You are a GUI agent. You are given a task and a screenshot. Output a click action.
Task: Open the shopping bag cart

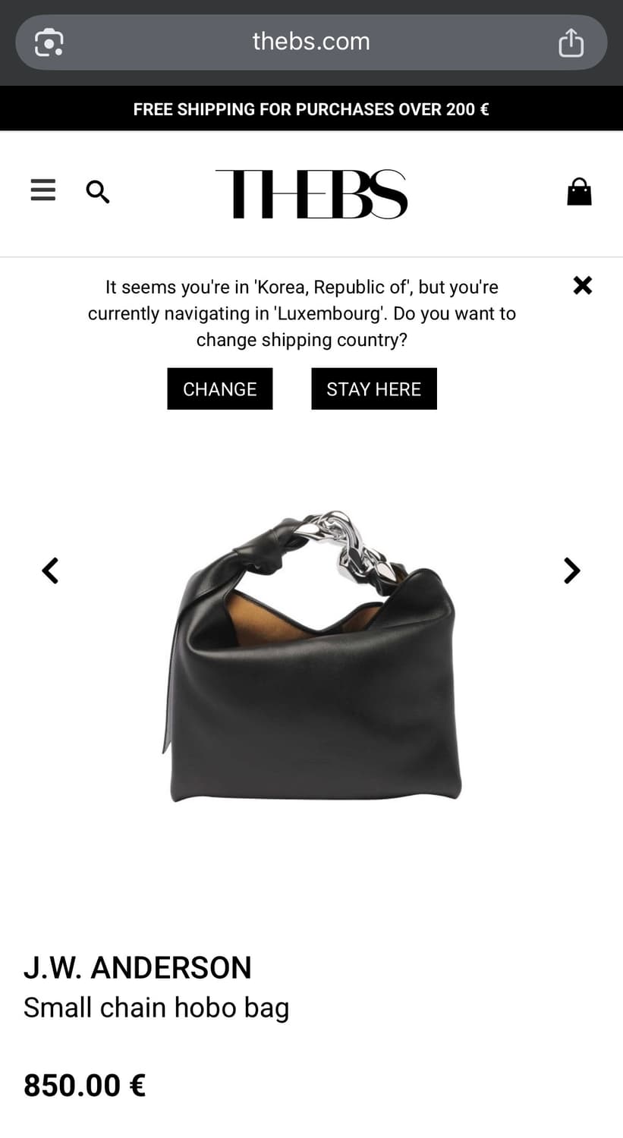point(579,192)
